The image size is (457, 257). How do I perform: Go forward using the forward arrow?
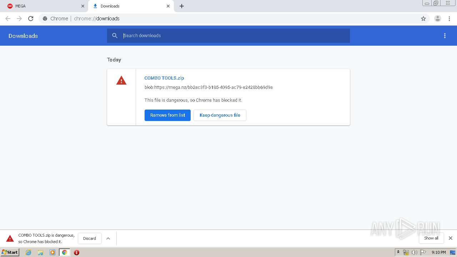(19, 19)
